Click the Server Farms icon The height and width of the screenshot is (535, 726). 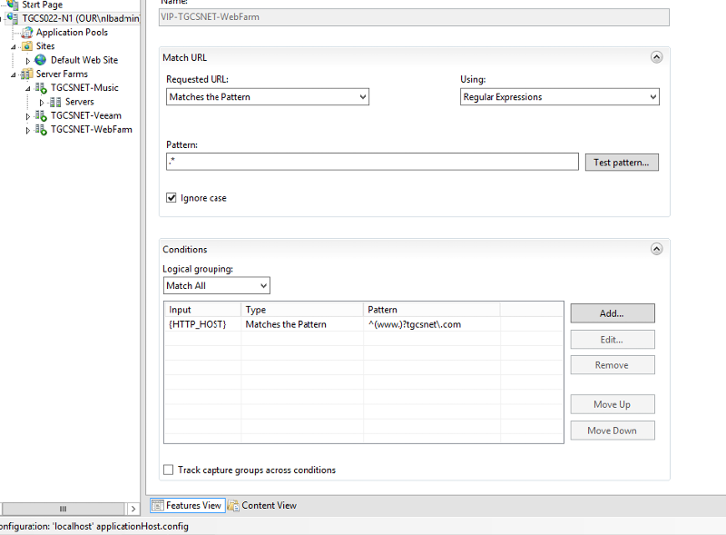[27, 74]
